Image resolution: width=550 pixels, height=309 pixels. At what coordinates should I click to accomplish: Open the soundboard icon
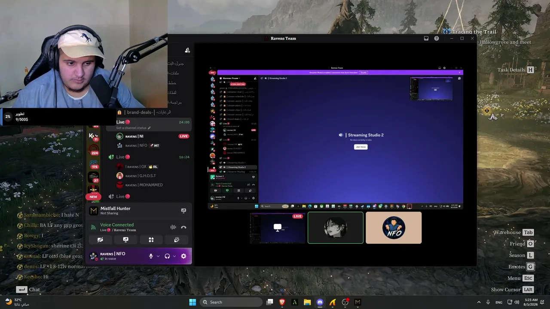177,240
